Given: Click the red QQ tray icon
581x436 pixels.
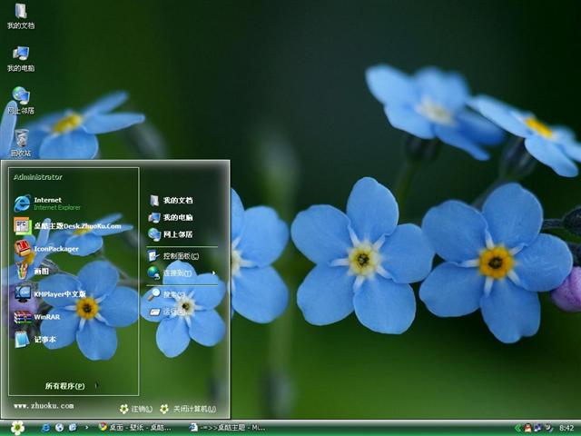Looking at the screenshot, I should (x=527, y=428).
